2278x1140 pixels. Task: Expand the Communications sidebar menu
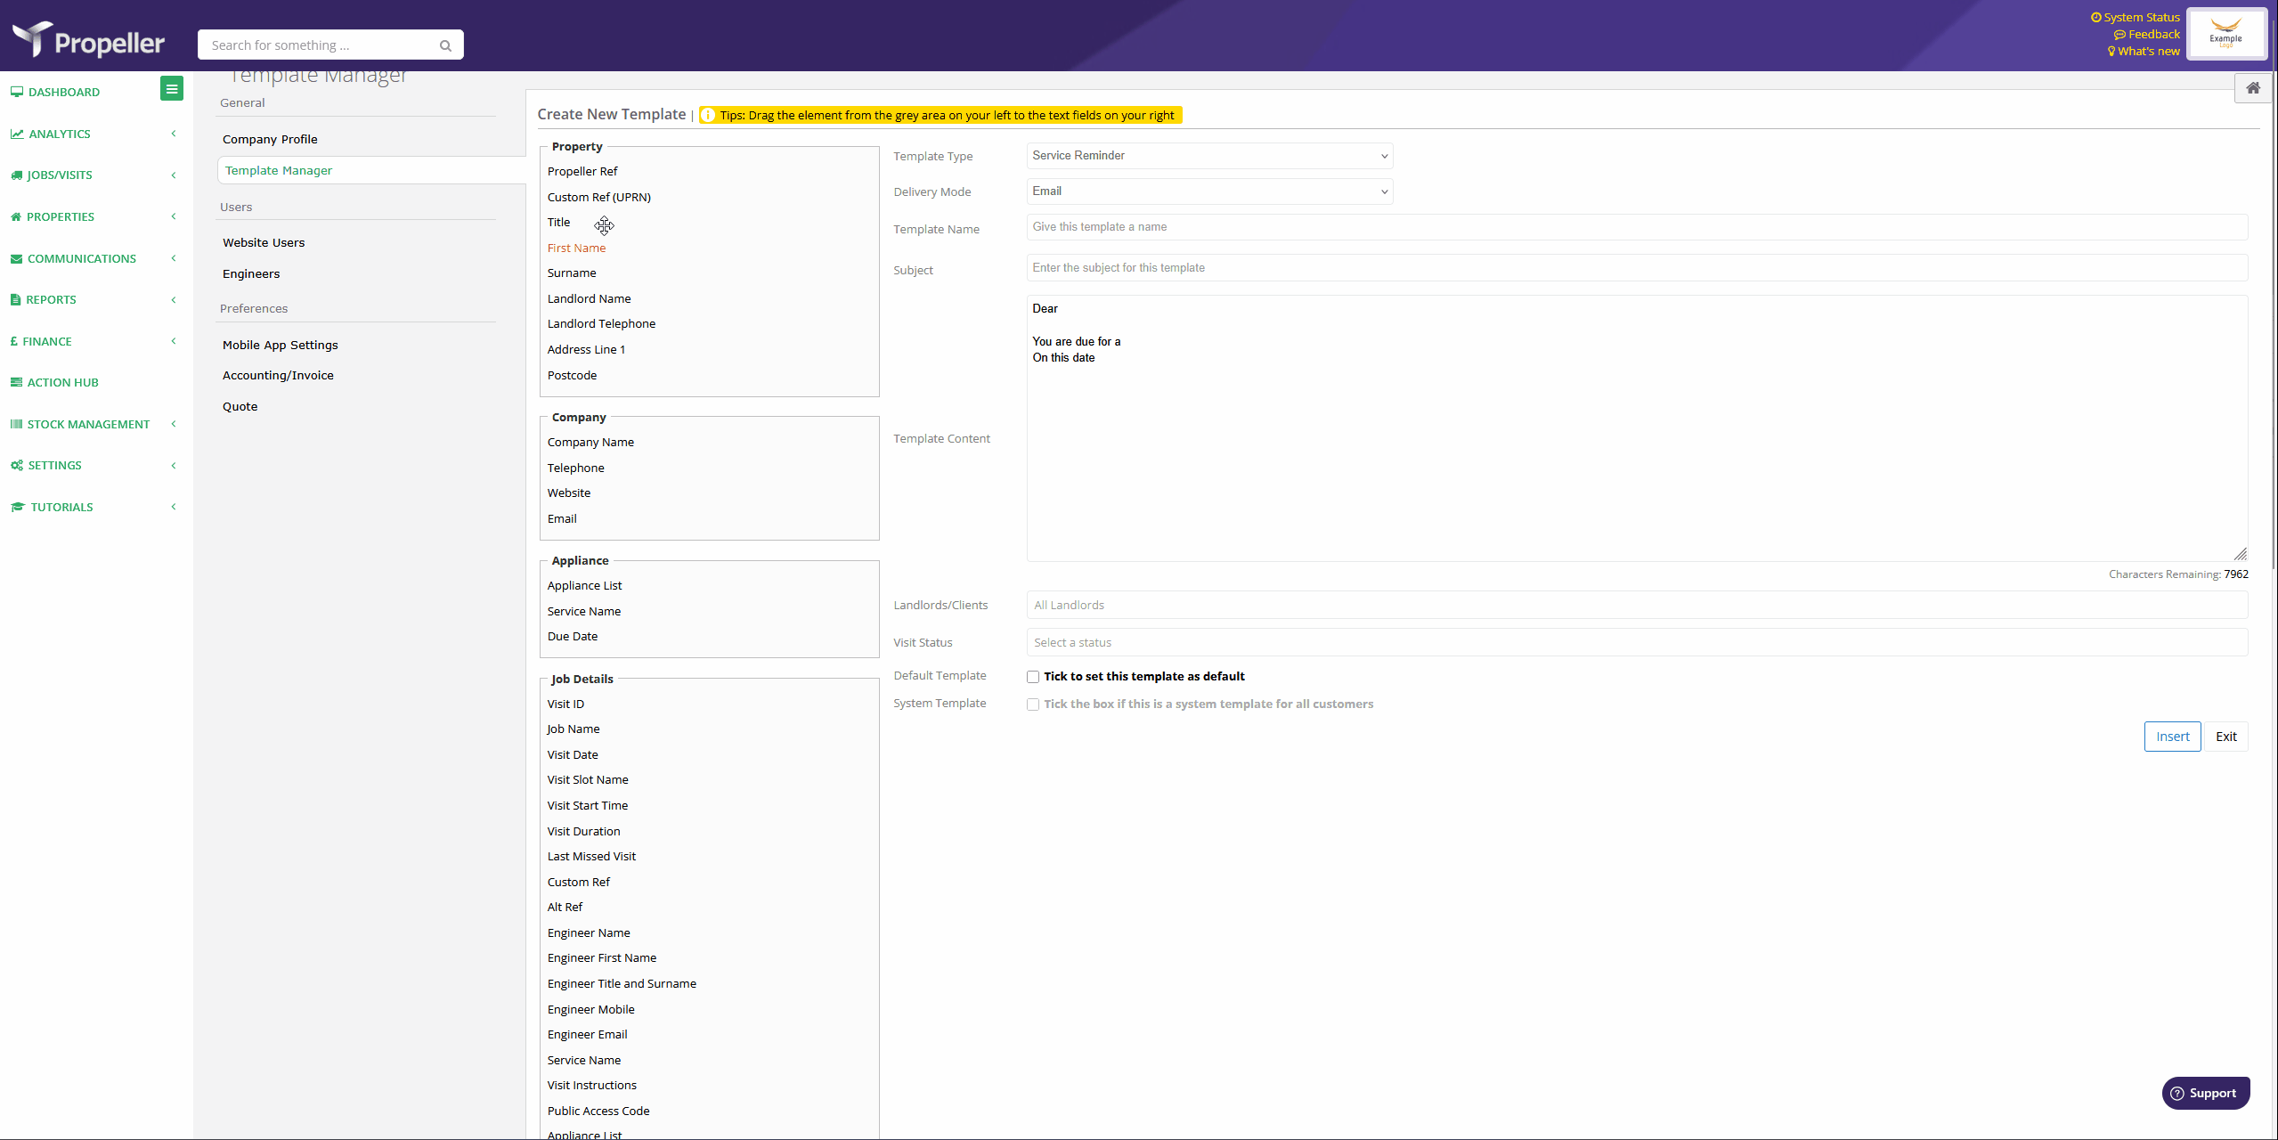point(82,258)
